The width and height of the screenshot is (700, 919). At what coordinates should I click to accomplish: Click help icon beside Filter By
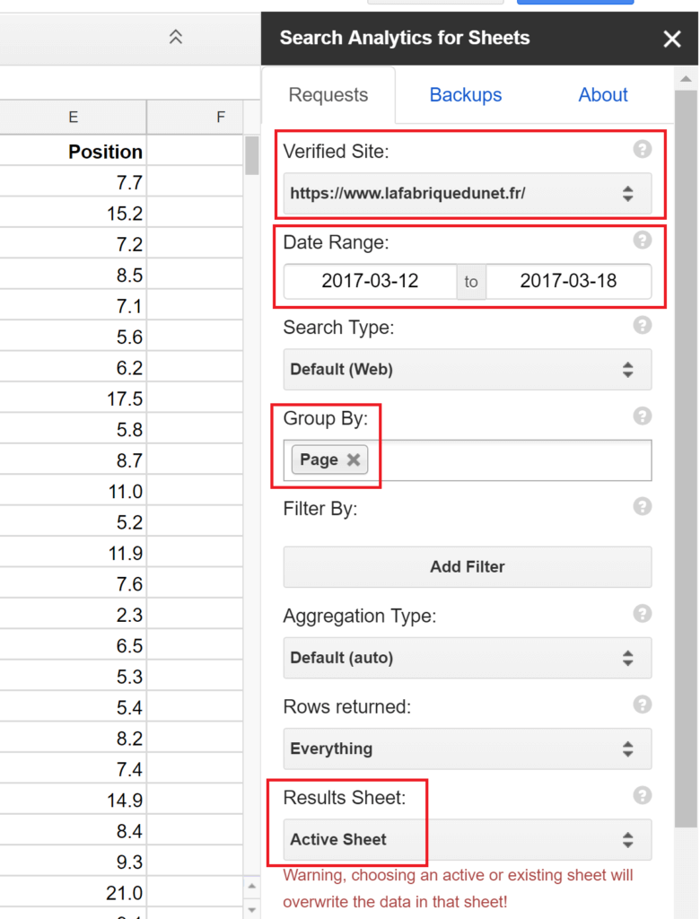tap(642, 506)
